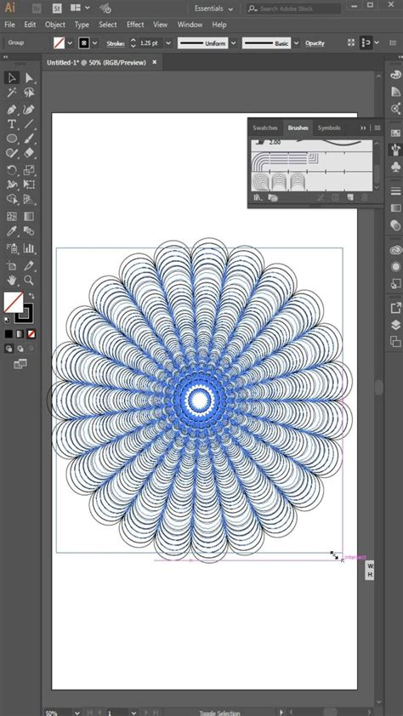Image resolution: width=403 pixels, height=716 pixels.
Task: Open the stroke weight dropdown
Action: 168,43
